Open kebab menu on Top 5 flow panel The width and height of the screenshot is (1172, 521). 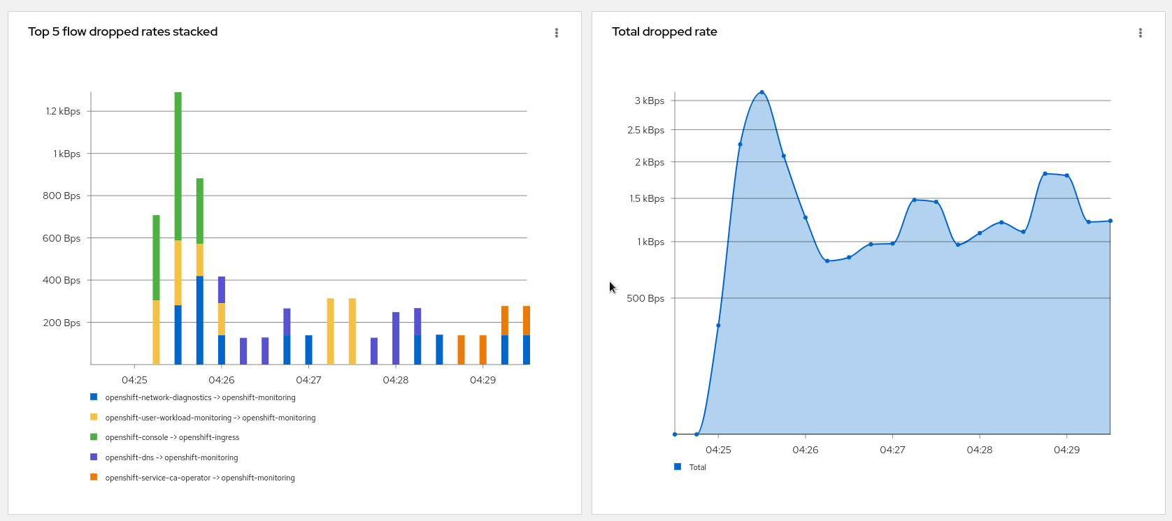tap(557, 33)
